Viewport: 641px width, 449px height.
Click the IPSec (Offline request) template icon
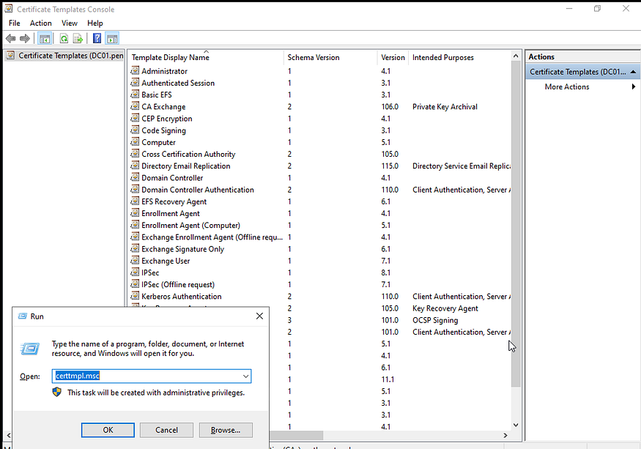(x=135, y=284)
